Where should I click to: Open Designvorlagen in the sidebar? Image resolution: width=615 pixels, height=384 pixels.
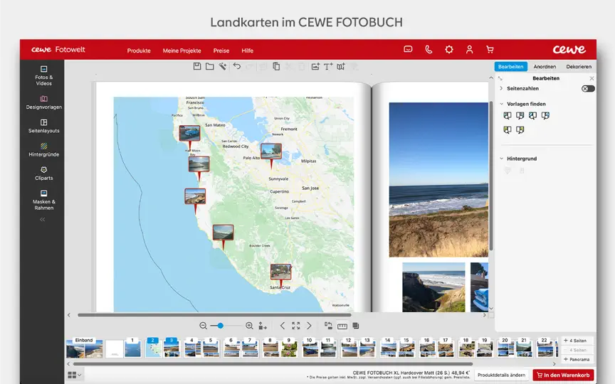tap(43, 102)
